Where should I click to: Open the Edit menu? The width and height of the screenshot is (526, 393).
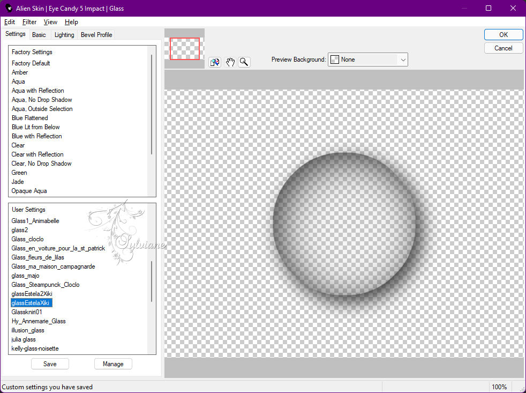pos(10,22)
